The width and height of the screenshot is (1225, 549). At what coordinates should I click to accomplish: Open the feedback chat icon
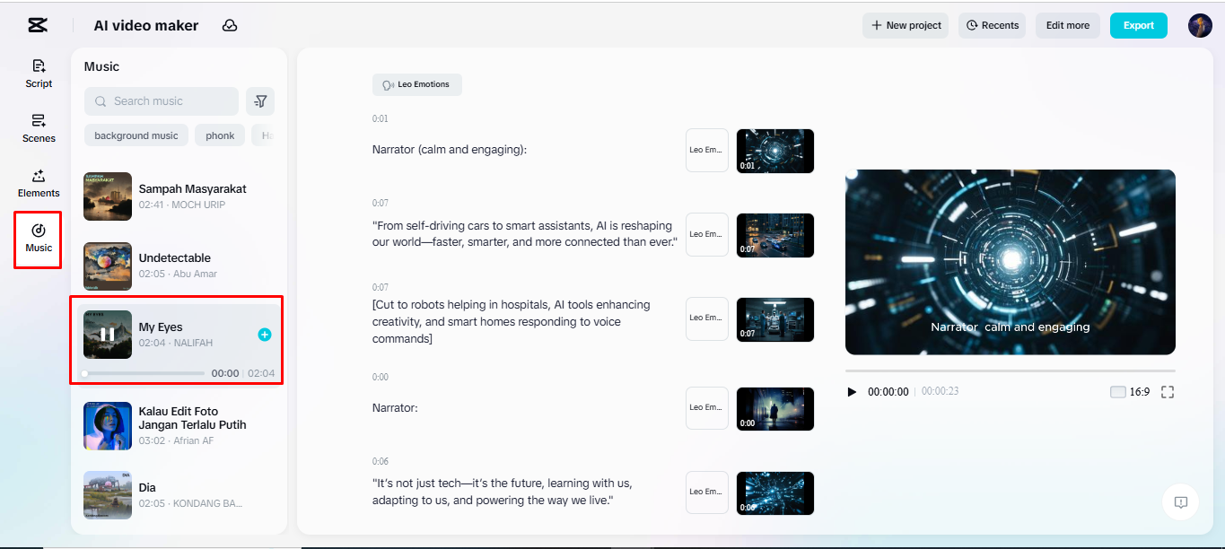pyautogui.click(x=1181, y=502)
